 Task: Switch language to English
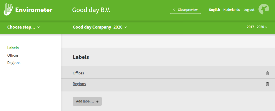tap(215, 10)
